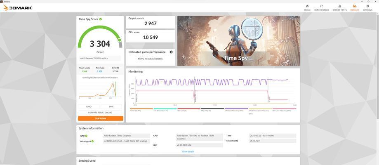Click the AMD Radeon 780M Graphics label under Great
The width and height of the screenshot is (379, 165).
click(100, 58)
